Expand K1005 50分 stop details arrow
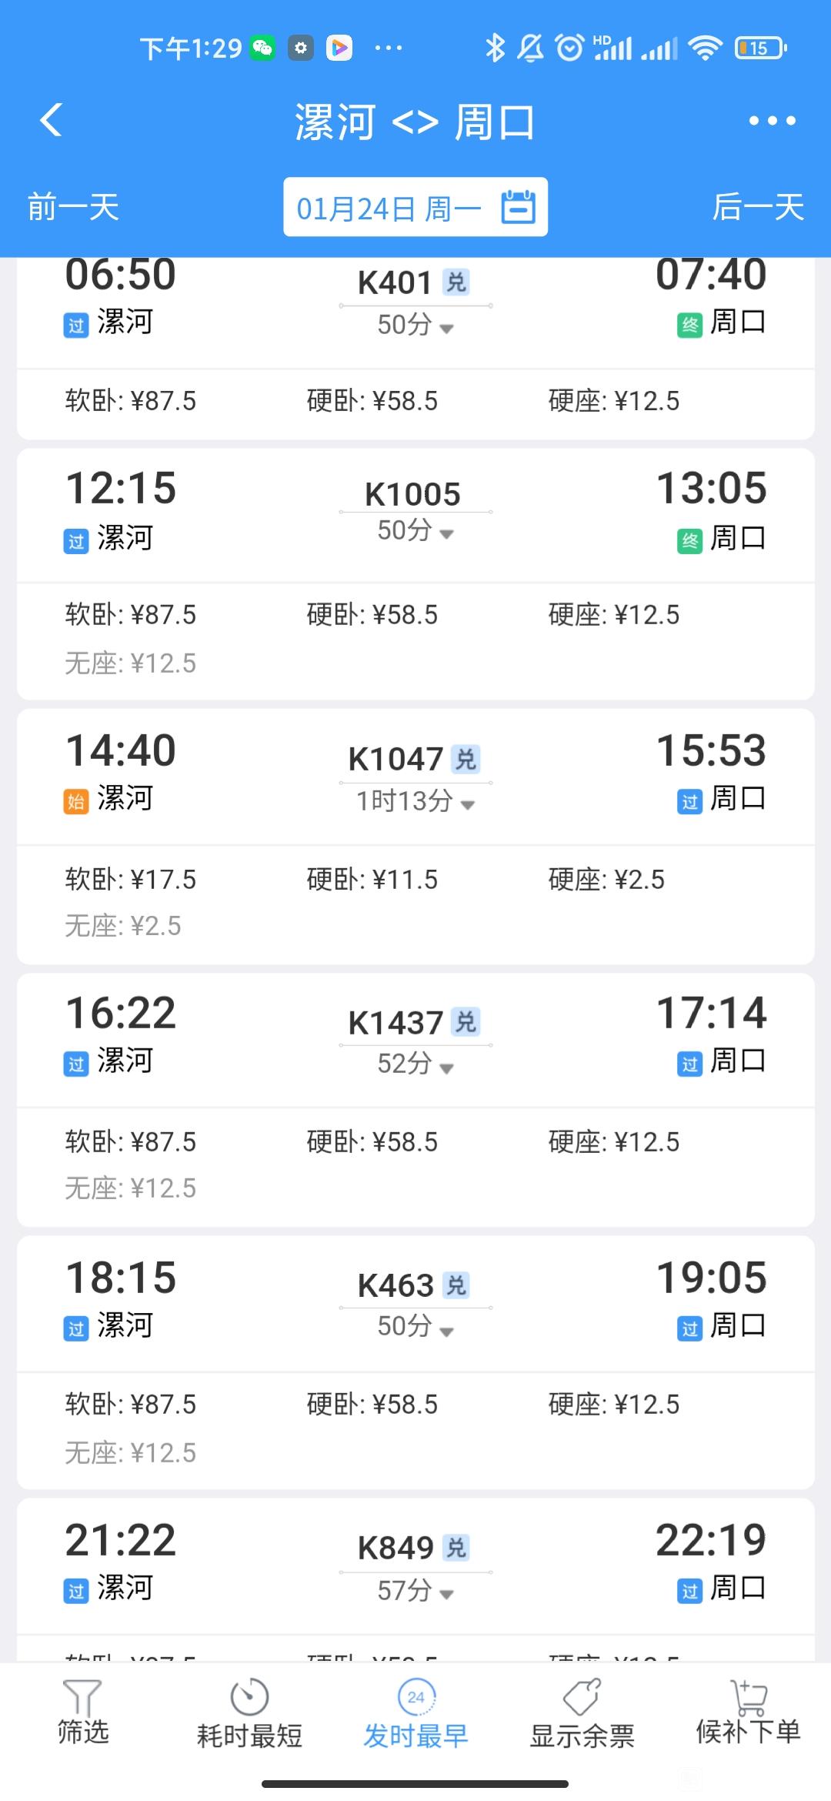Viewport: 831px width, 1801px height. pyautogui.click(x=446, y=533)
